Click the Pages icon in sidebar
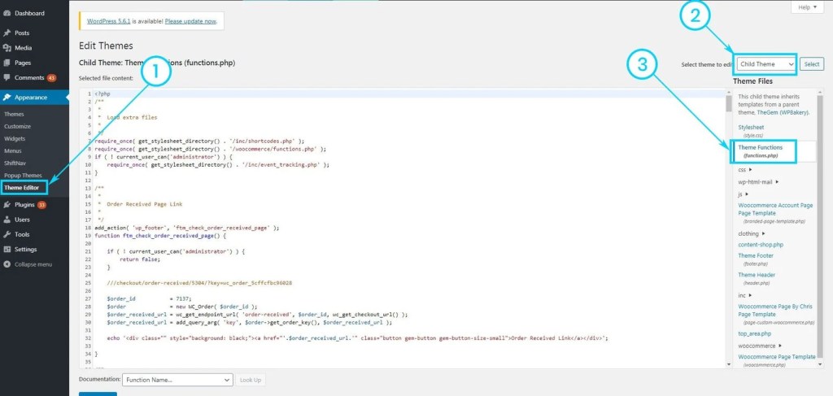The image size is (833, 396). pos(7,63)
